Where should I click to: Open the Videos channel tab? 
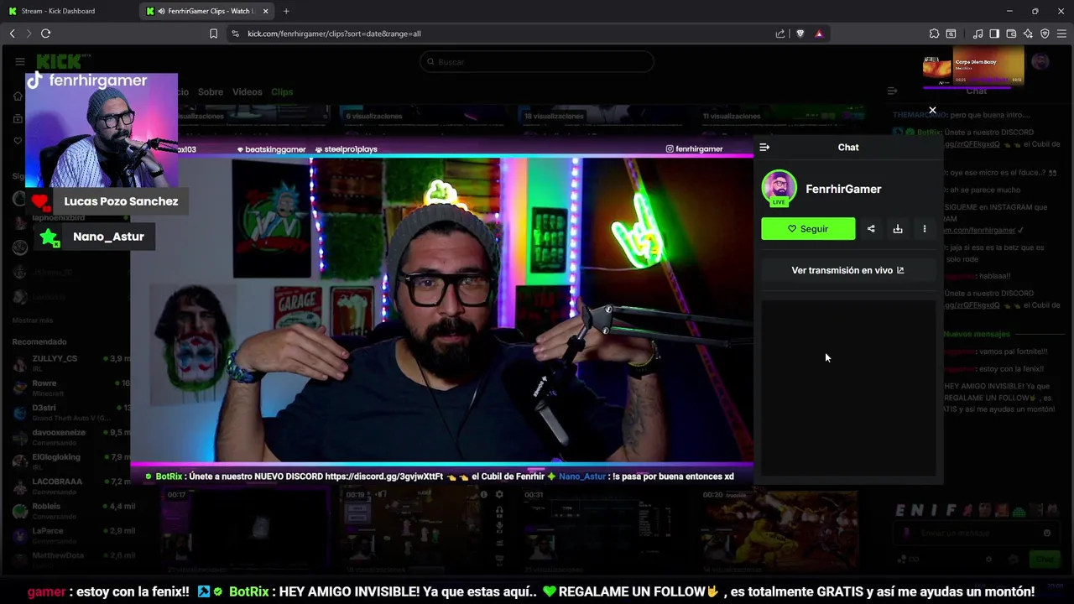click(247, 91)
